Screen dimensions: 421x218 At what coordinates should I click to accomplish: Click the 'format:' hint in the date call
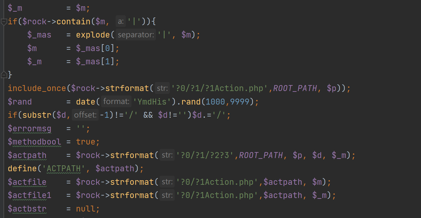coord(116,102)
